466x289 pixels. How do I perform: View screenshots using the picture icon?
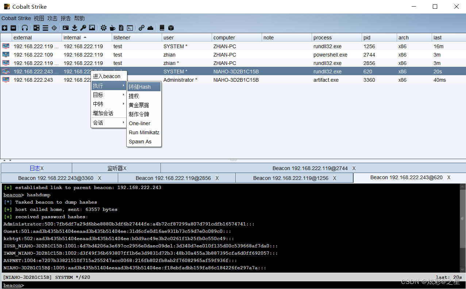92,28
